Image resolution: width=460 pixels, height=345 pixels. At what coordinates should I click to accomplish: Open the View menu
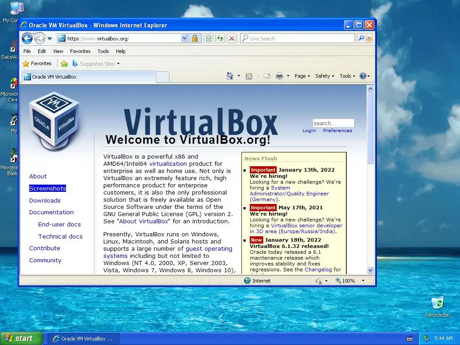click(x=58, y=51)
